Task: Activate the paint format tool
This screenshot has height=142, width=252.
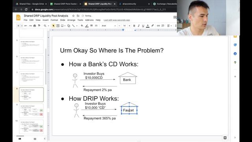Action: (39, 26)
